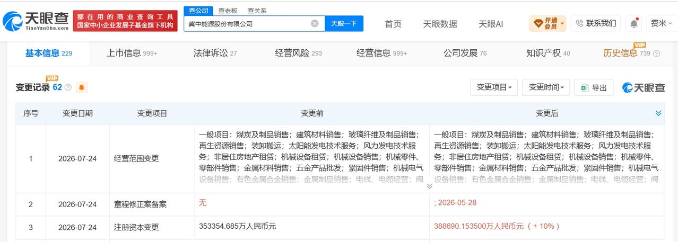This screenshot has height=242, width=678.
Task: Click the orange bell alert icon beside 变更记录
Action: (82, 87)
